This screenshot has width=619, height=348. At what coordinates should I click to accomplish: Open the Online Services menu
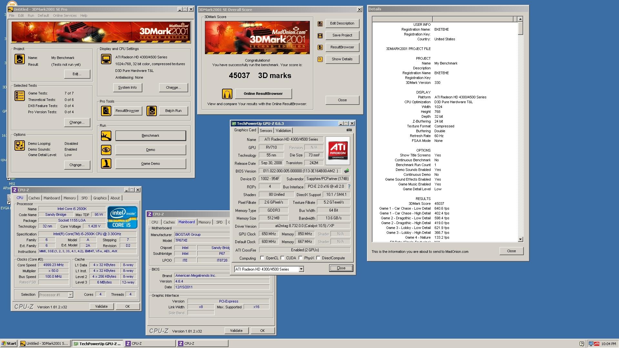(65, 15)
